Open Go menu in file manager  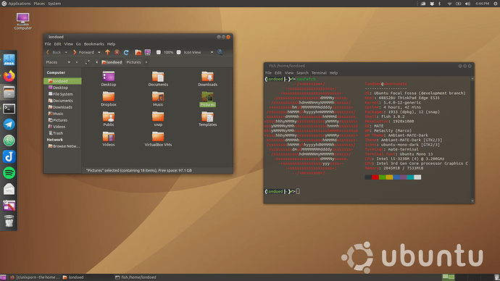[x=78, y=44]
